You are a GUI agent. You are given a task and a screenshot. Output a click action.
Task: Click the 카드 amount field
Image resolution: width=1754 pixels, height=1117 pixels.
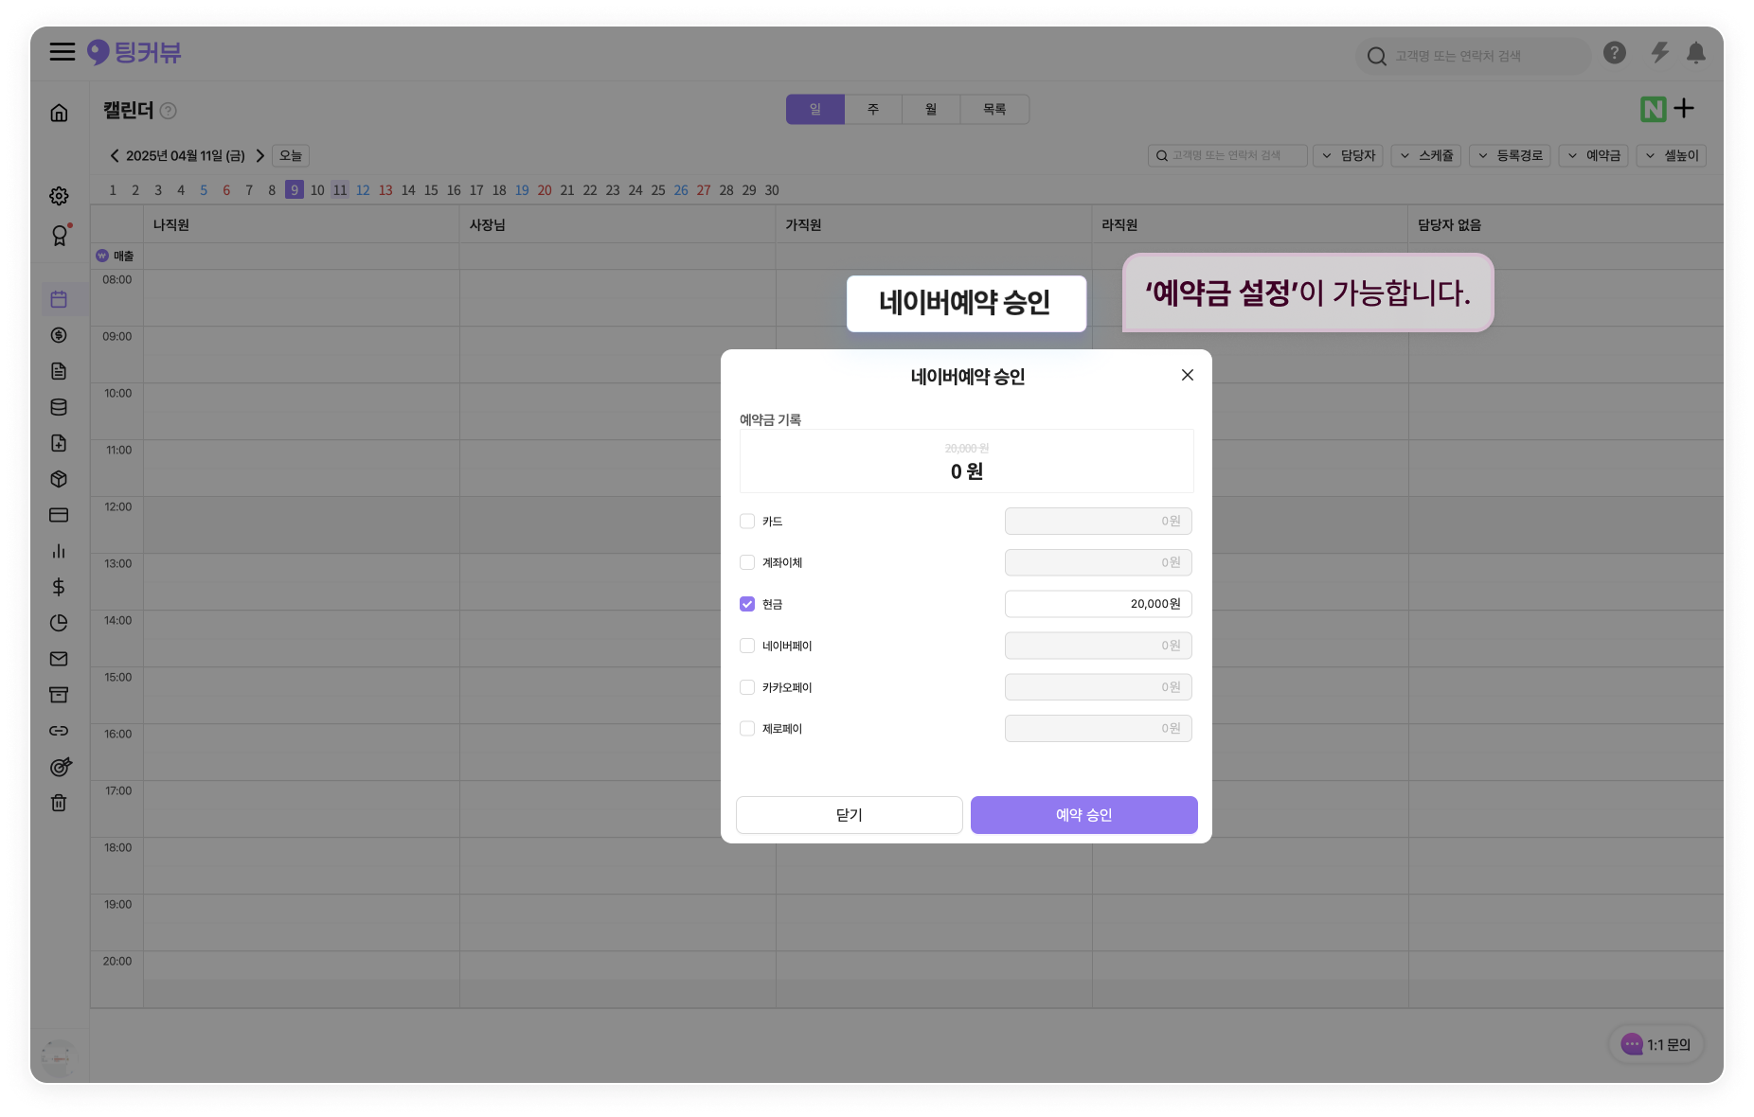tap(1099, 522)
